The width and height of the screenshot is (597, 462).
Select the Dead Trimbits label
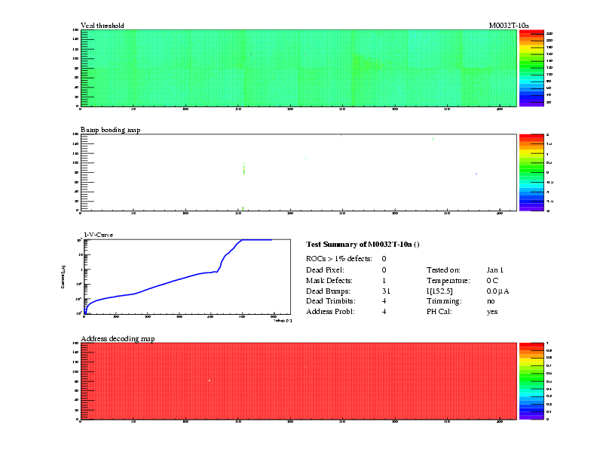[x=330, y=301]
